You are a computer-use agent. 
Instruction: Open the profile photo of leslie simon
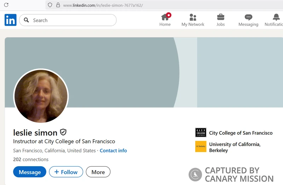[41, 96]
